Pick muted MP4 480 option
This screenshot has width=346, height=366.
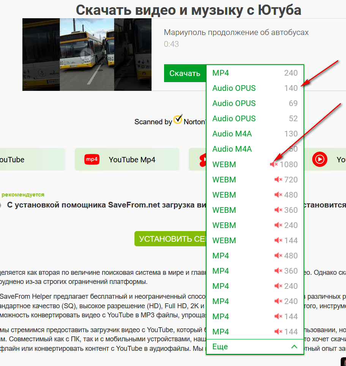255,256
